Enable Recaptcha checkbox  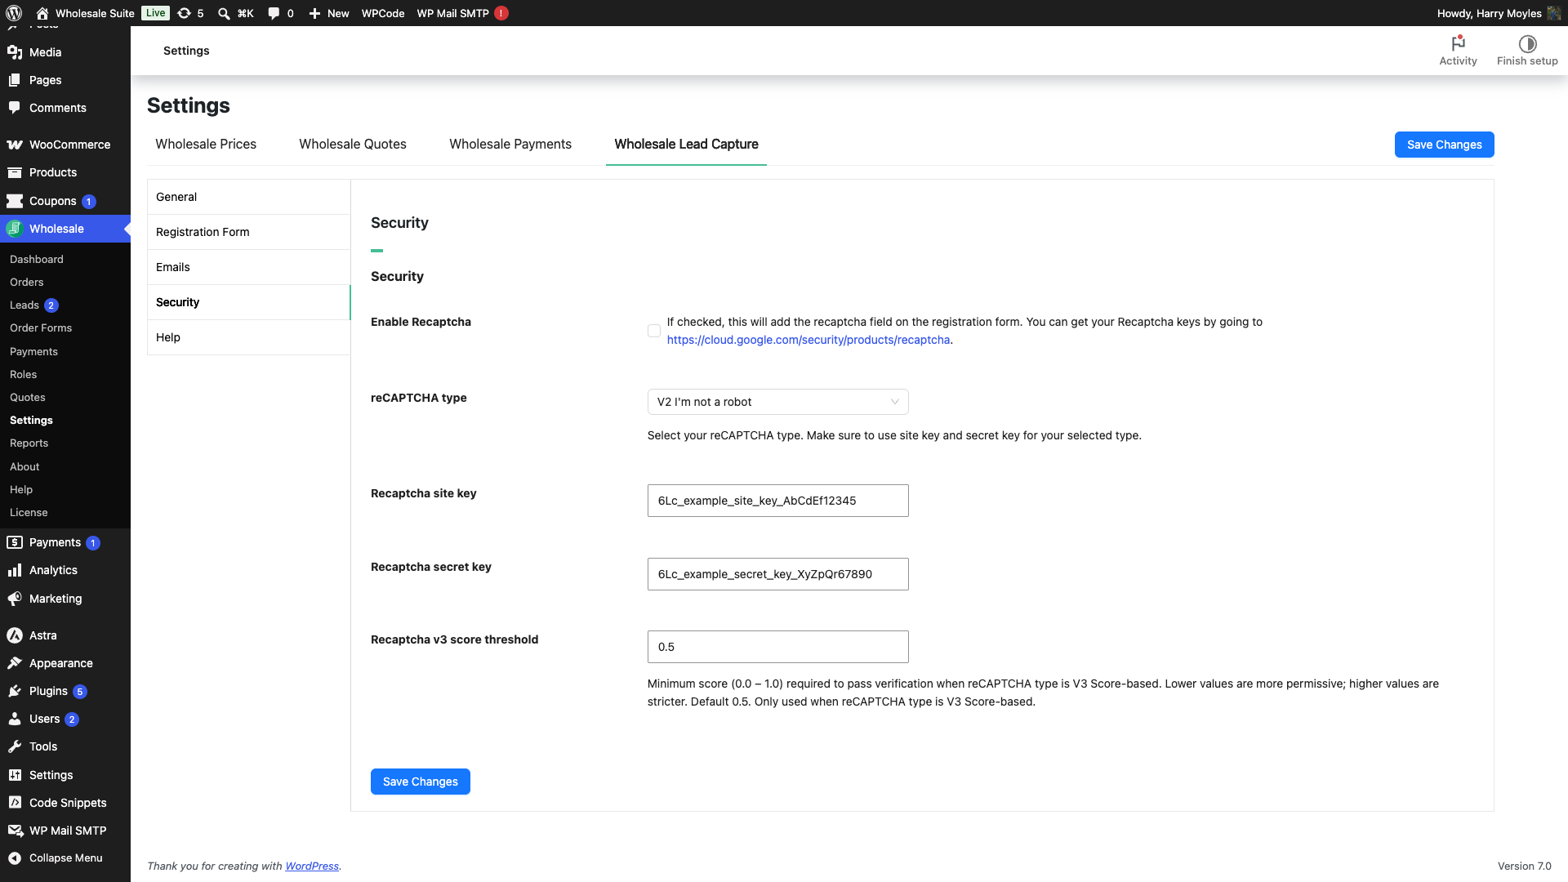[x=654, y=331]
